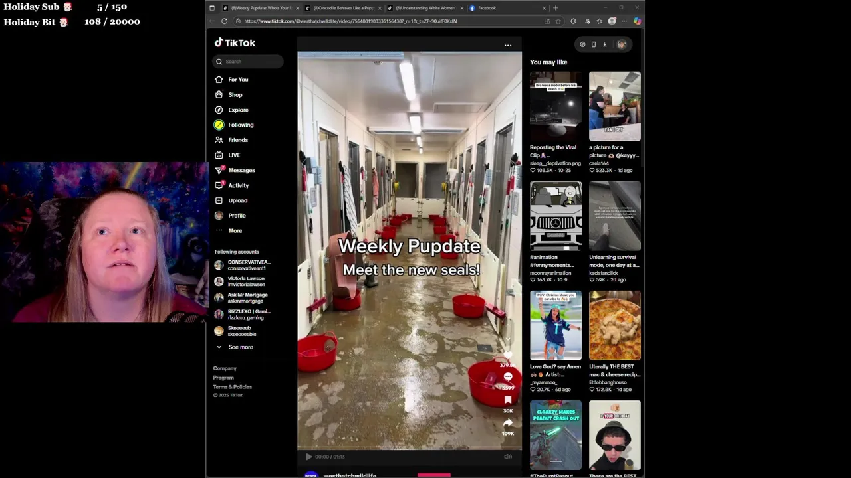Open your Profile page
Image resolution: width=851 pixels, height=478 pixels.
pyautogui.click(x=230, y=216)
